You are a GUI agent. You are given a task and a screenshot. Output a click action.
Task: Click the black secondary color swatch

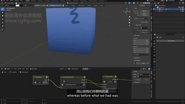pos(21,5)
